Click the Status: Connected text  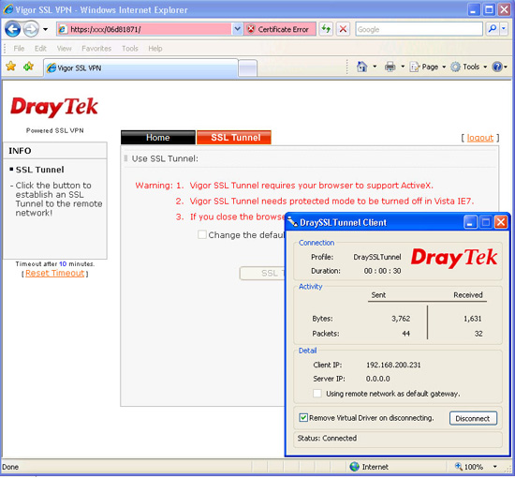tap(327, 439)
